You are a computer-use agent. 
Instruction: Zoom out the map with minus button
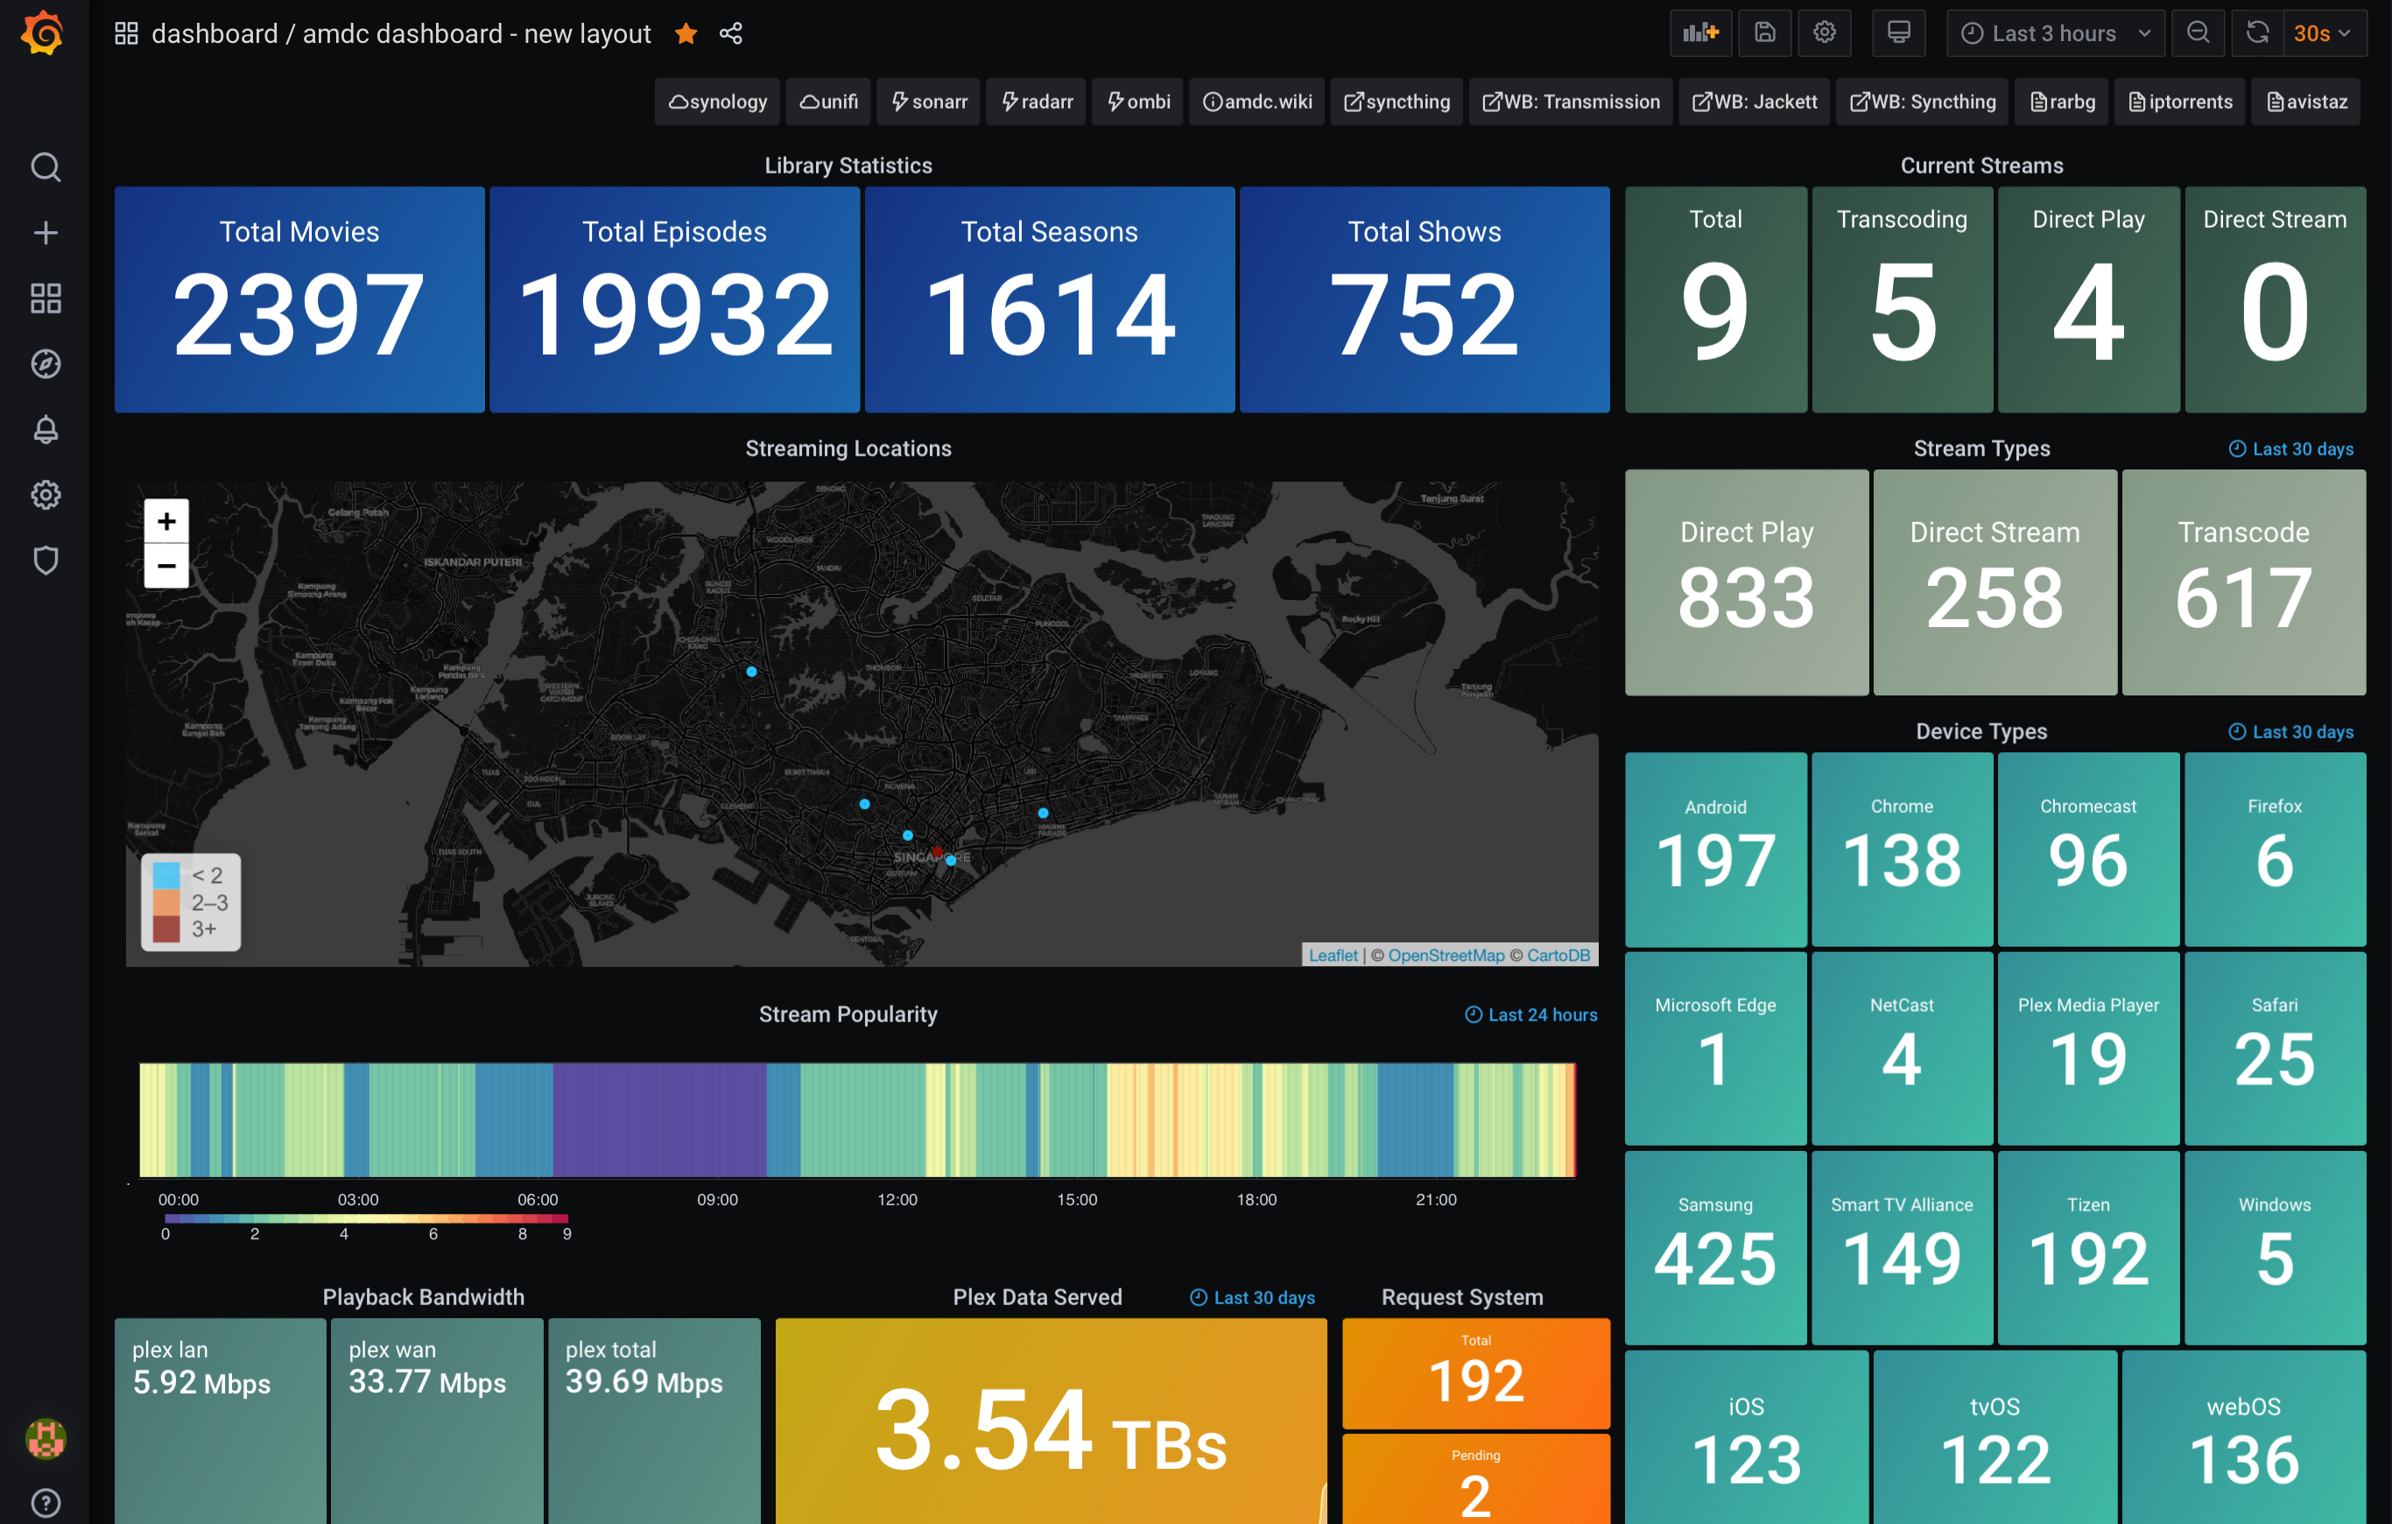(x=165, y=565)
